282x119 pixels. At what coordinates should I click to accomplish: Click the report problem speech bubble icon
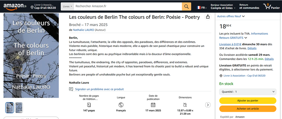click(71, 89)
